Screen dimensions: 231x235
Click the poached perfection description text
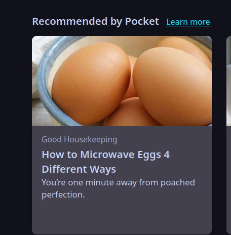click(x=118, y=188)
